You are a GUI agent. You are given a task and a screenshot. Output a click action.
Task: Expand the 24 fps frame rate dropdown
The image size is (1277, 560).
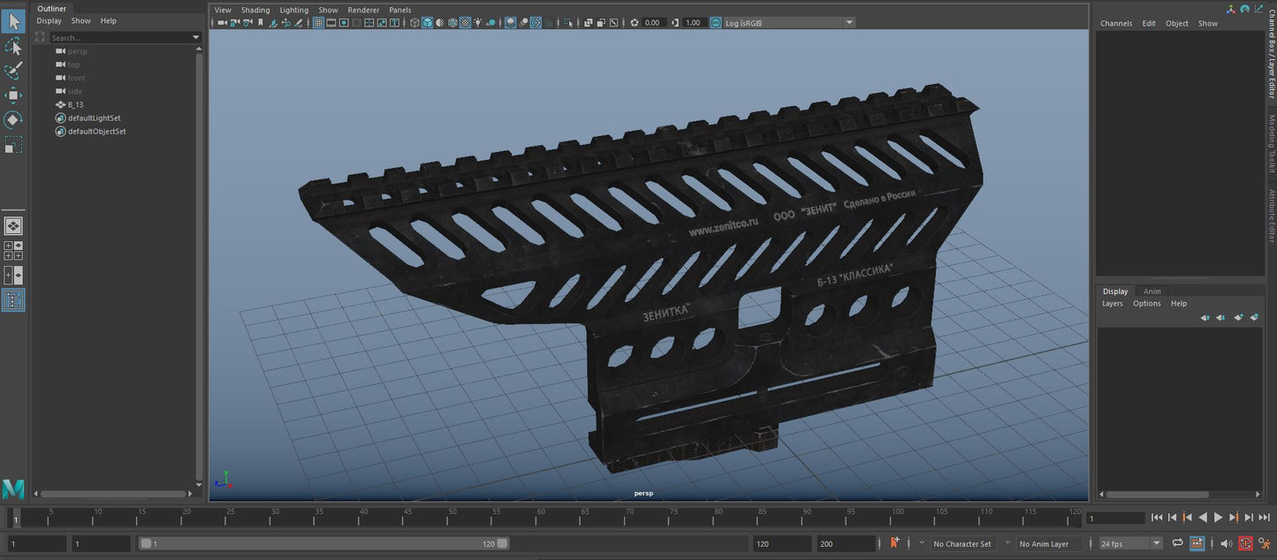pos(1156,544)
